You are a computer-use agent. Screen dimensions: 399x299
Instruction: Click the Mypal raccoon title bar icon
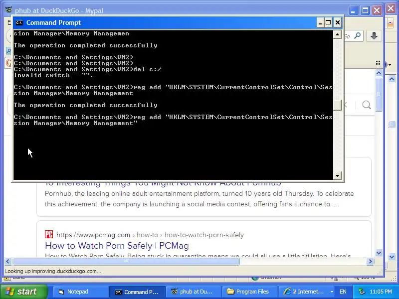click(x=9, y=10)
